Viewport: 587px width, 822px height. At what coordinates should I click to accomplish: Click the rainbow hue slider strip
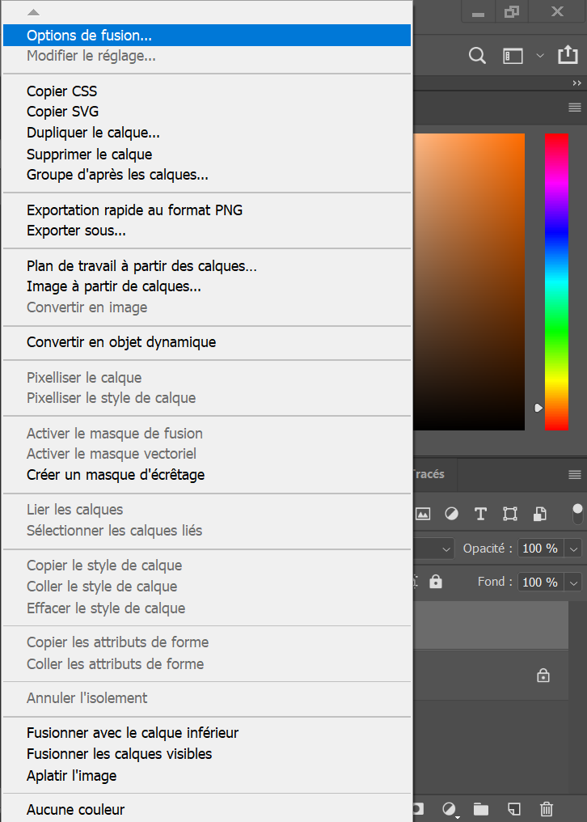click(556, 282)
